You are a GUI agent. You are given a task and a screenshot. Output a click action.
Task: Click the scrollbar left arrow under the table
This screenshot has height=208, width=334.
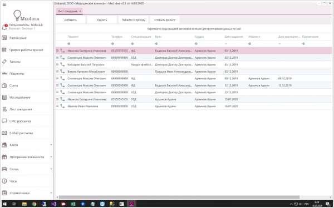[57, 197]
